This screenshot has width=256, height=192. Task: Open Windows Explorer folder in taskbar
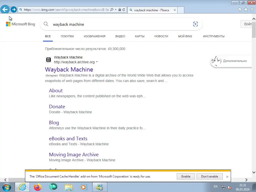[69, 187]
